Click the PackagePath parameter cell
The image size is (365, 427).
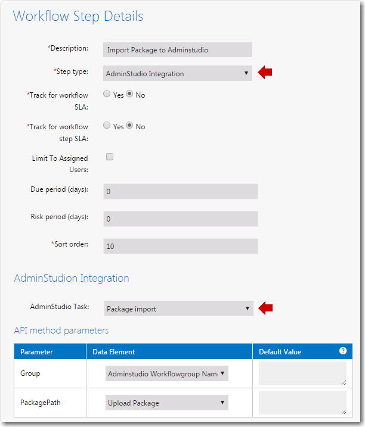click(50, 403)
